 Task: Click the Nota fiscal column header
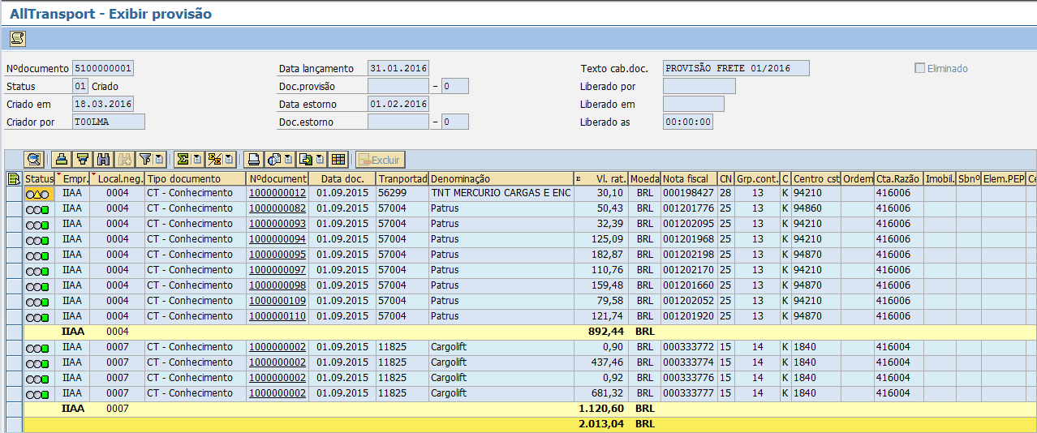click(688, 178)
